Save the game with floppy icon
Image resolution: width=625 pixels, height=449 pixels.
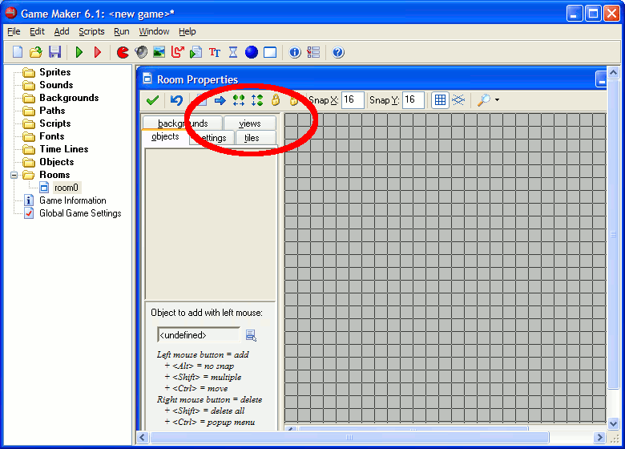pyautogui.click(x=54, y=52)
